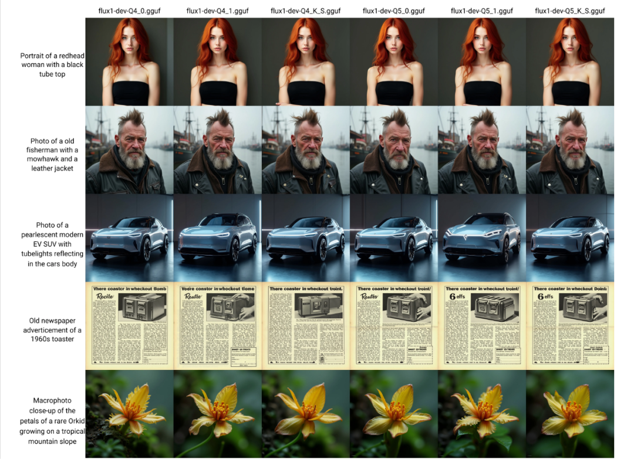View the redhead portrait in the Q5_0 column

tap(394, 62)
